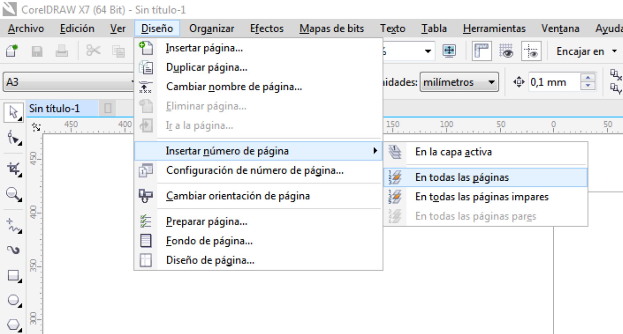Screen dimensions: 623x334
Task: Select the Artistic Media tool
Action: tap(13, 249)
